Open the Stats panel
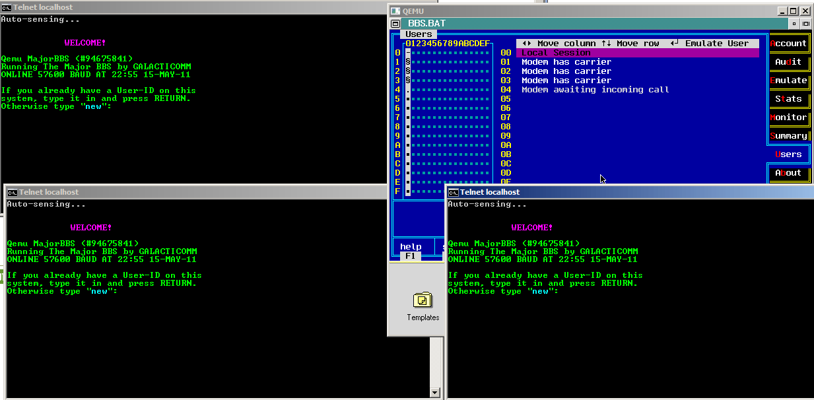 tap(788, 98)
